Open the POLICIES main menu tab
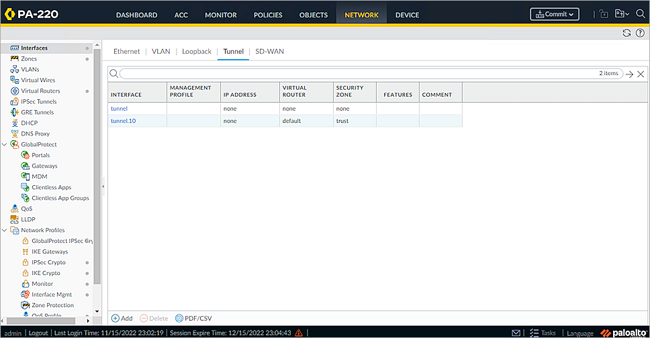650x338 pixels. click(x=268, y=15)
